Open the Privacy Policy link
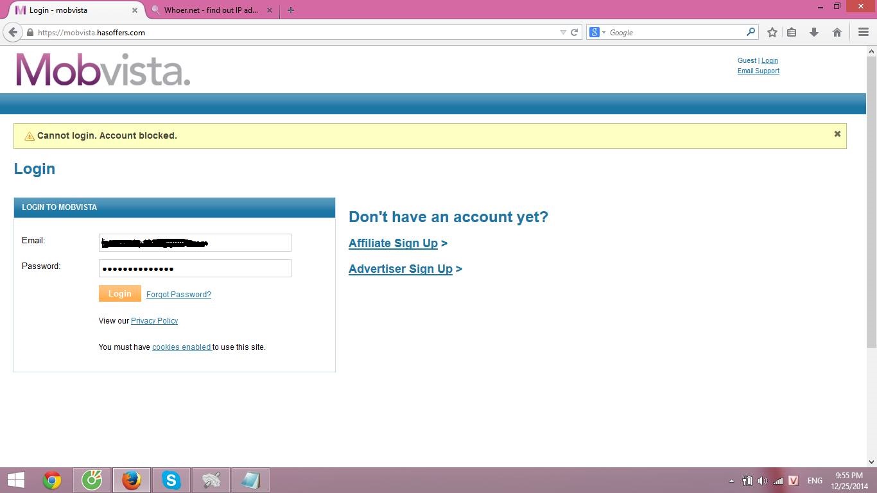The height and width of the screenshot is (493, 877). (154, 321)
